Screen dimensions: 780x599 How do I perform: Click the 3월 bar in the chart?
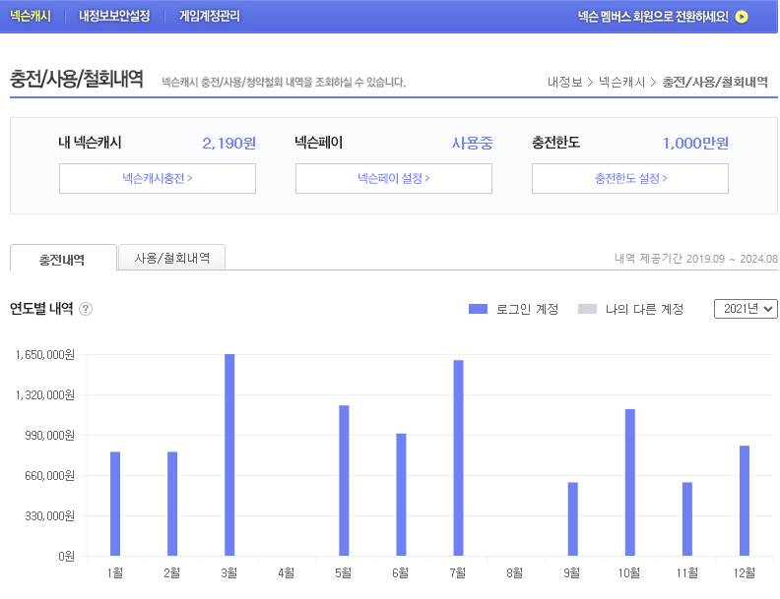point(229,455)
